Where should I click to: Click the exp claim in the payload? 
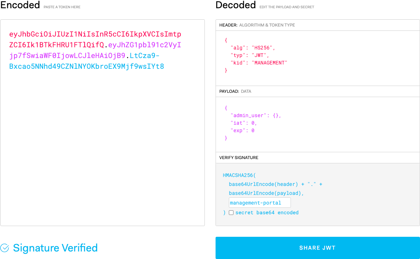coord(238,130)
